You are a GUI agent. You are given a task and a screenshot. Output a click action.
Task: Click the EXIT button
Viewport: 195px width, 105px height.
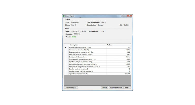[x=127, y=88]
